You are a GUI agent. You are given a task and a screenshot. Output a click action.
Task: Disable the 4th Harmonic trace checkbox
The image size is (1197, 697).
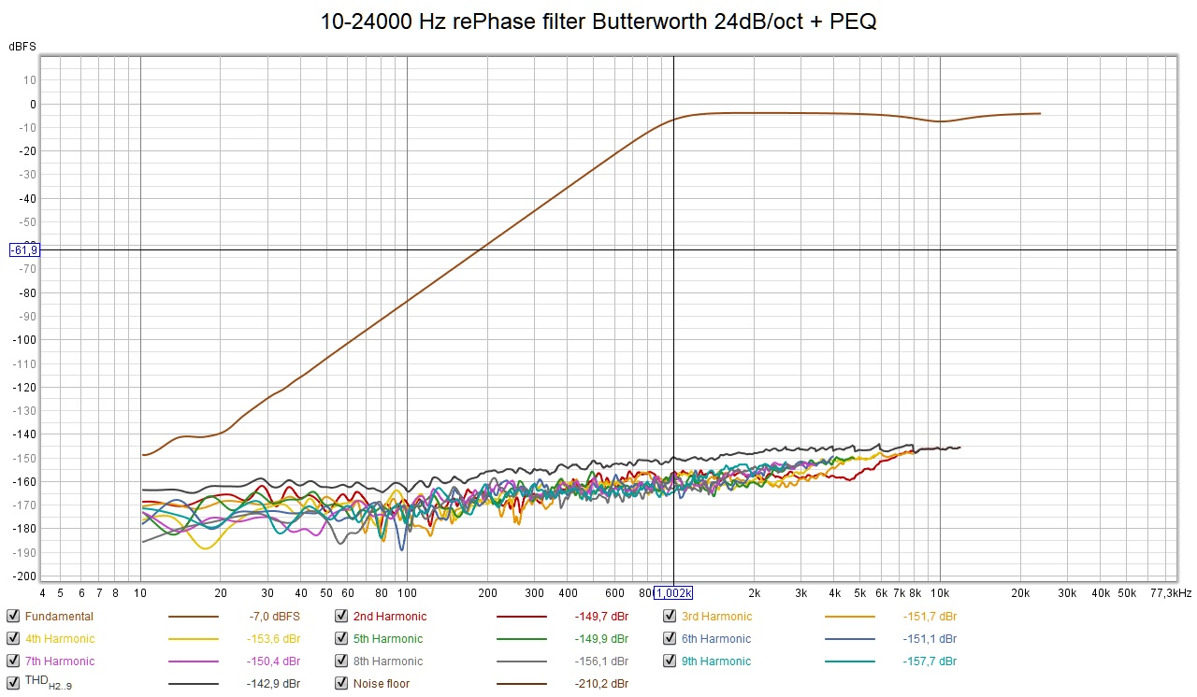tap(13, 639)
